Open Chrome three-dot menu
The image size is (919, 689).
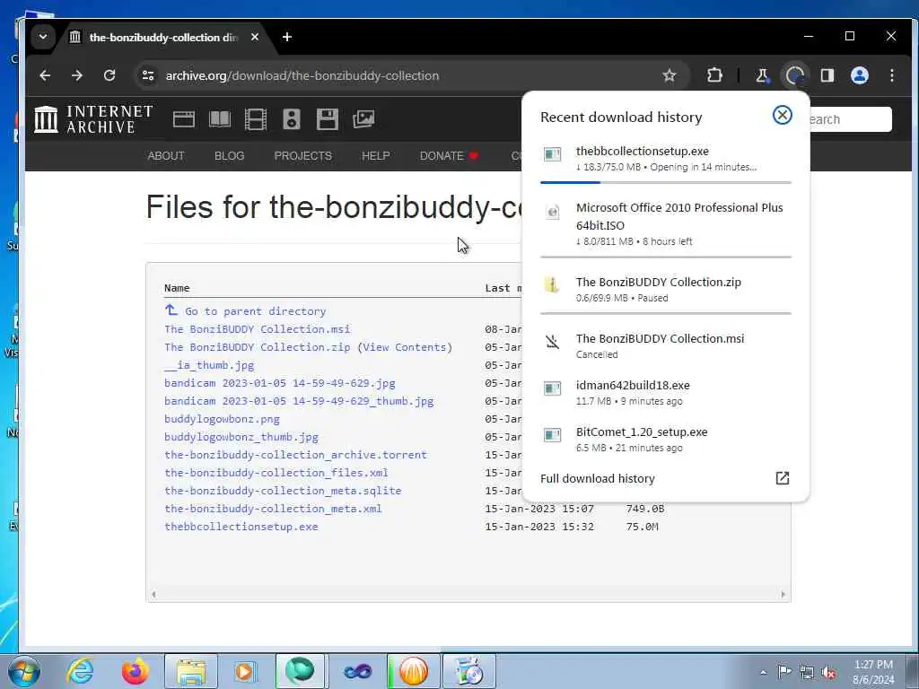pos(891,75)
